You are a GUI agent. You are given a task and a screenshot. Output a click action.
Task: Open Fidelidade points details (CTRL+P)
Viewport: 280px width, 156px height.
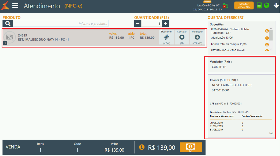(230, 112)
